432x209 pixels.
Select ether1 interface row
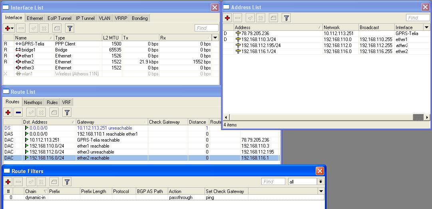pos(111,56)
